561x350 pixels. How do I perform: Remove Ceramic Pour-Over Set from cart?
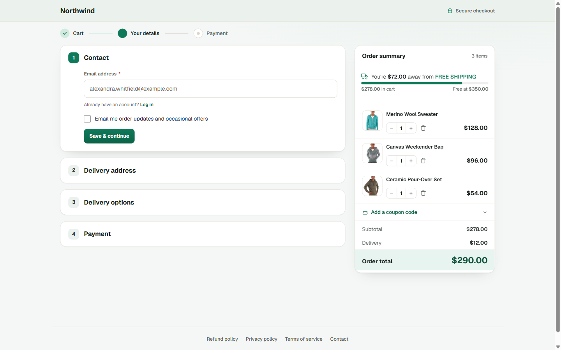click(423, 193)
